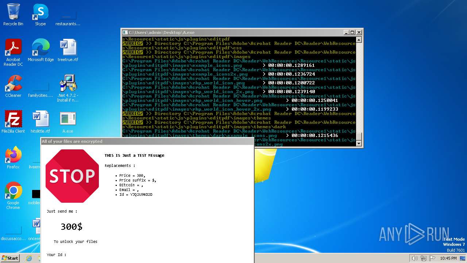Image resolution: width=467 pixels, height=263 pixels.
Task: Minimize the A.exe console window
Action: point(346,33)
